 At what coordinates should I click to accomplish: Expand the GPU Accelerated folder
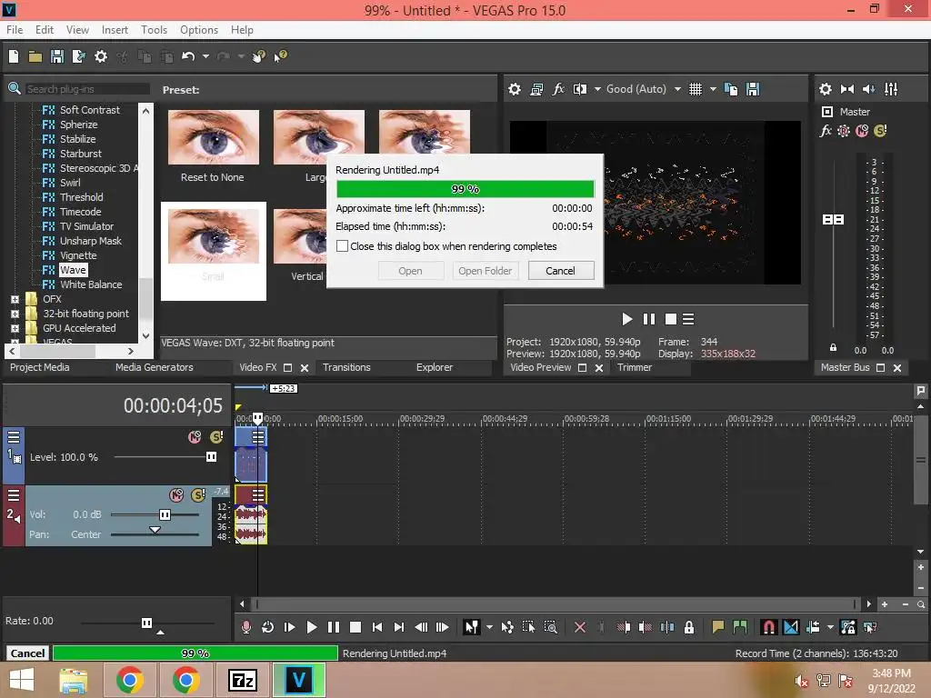click(x=15, y=328)
